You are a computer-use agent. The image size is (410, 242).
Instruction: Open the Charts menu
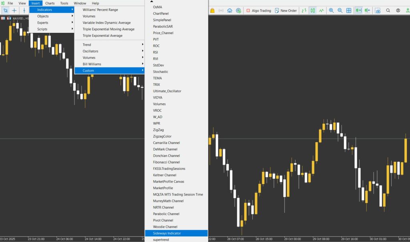pyautogui.click(x=50, y=3)
